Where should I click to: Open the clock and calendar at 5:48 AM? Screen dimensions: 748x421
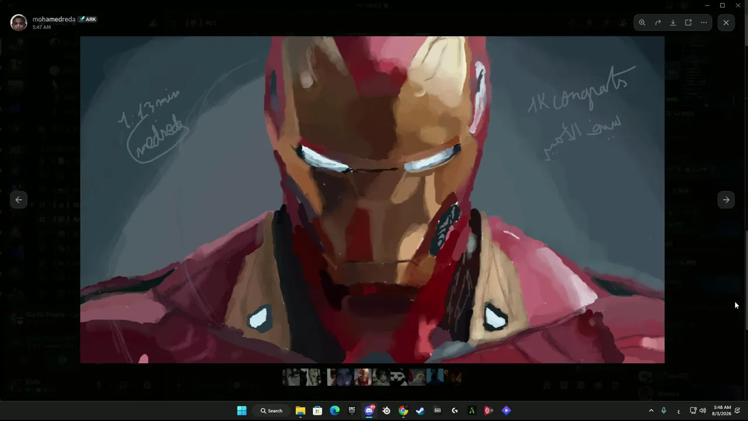[x=722, y=410]
